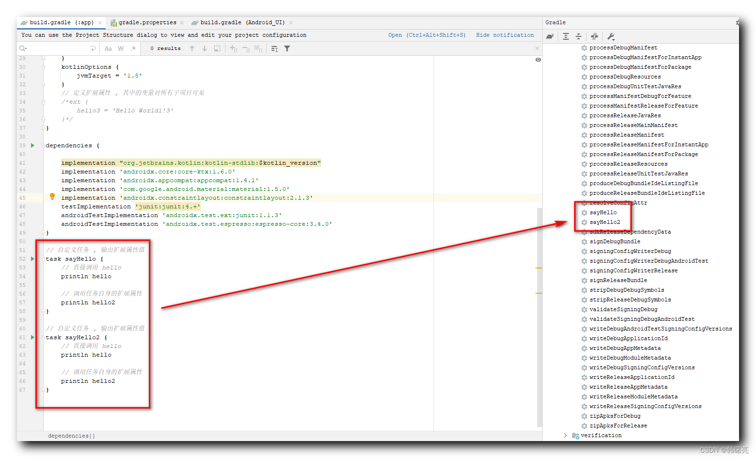Screen dimensions: 756x458
Task: Click gear icon beside processReleaseJavaRes
Action: (584, 115)
